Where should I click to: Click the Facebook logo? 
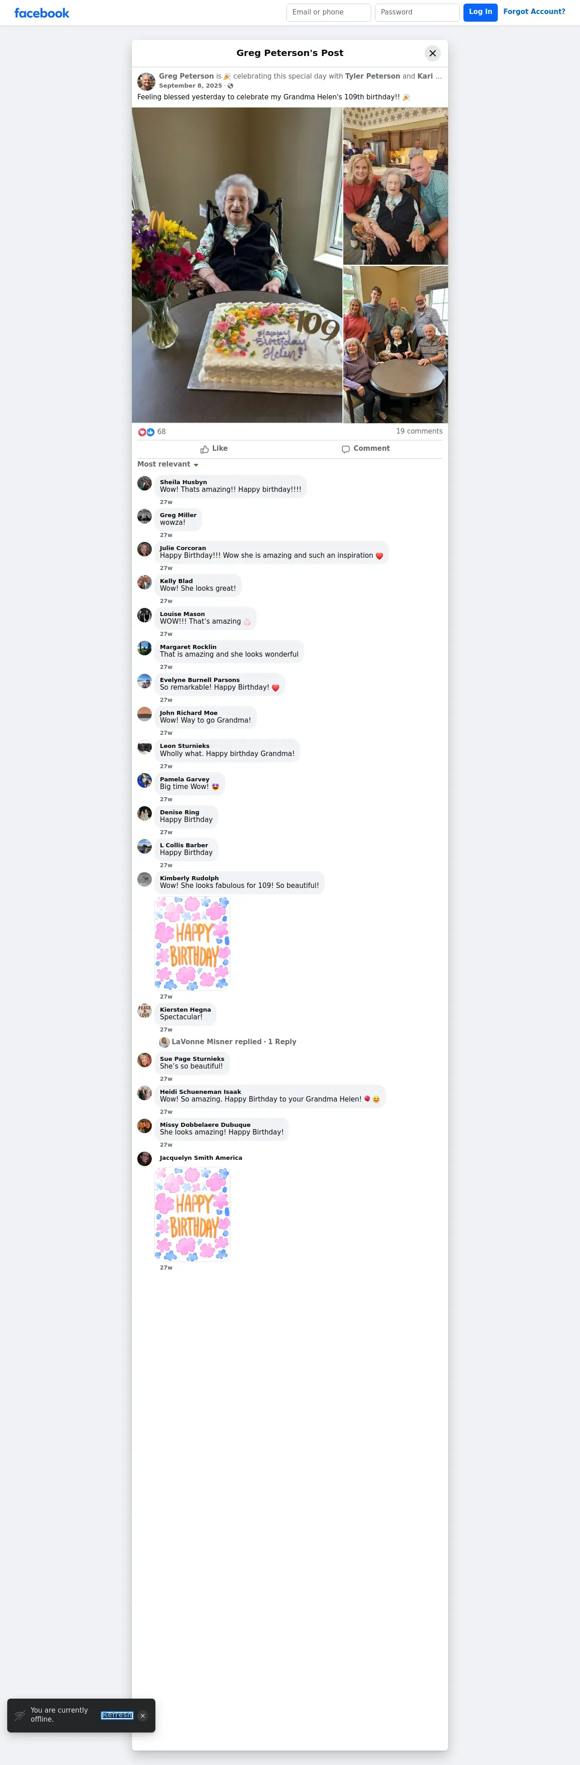point(42,13)
